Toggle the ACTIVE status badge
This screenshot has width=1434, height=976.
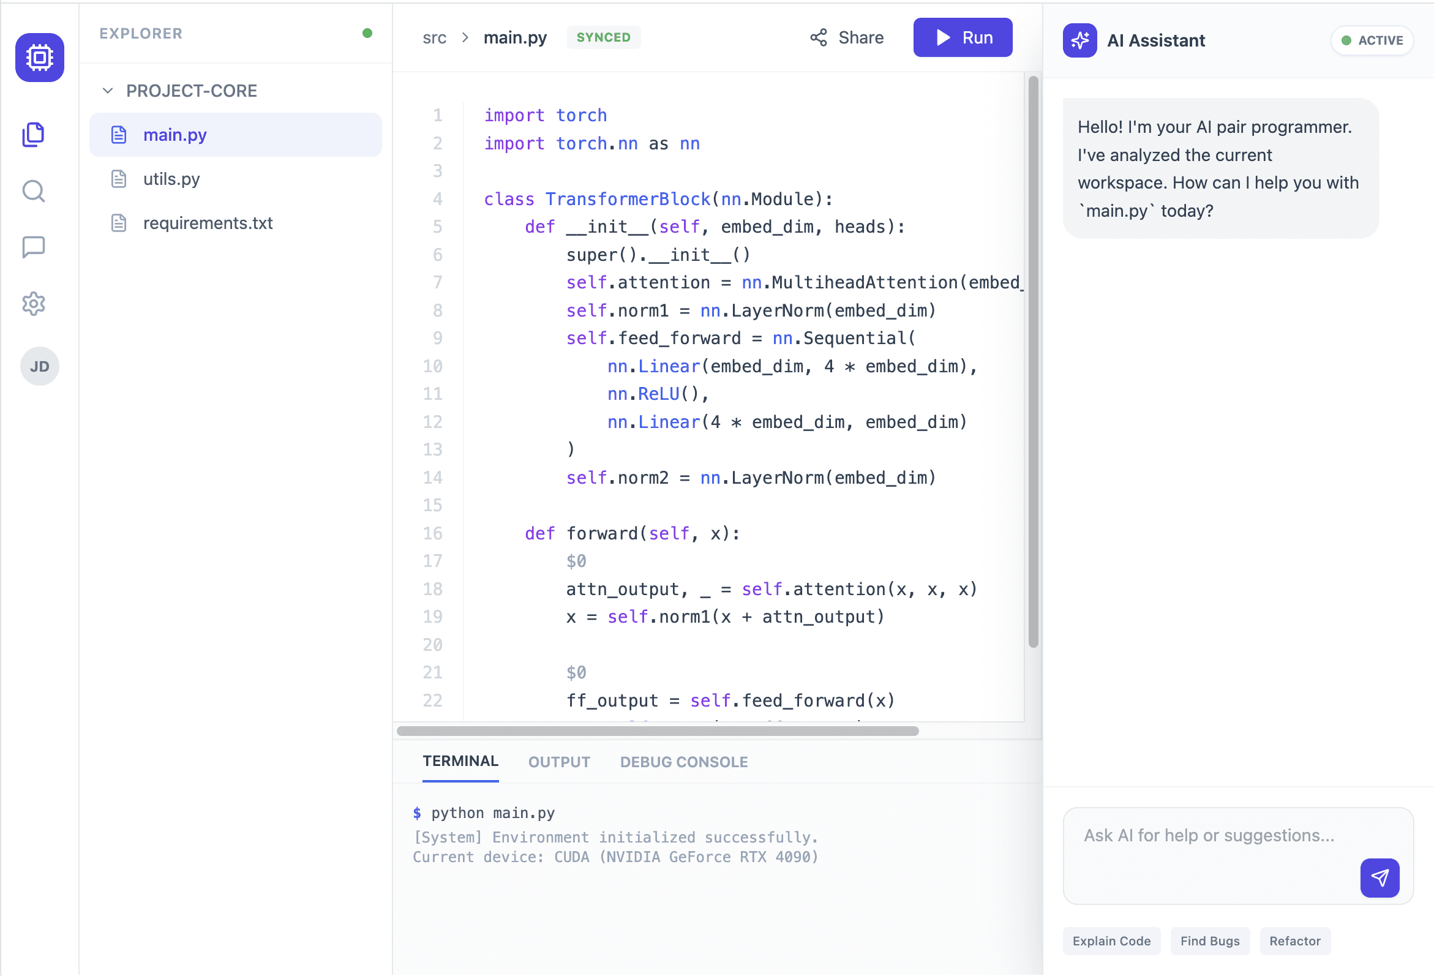[1372, 40]
